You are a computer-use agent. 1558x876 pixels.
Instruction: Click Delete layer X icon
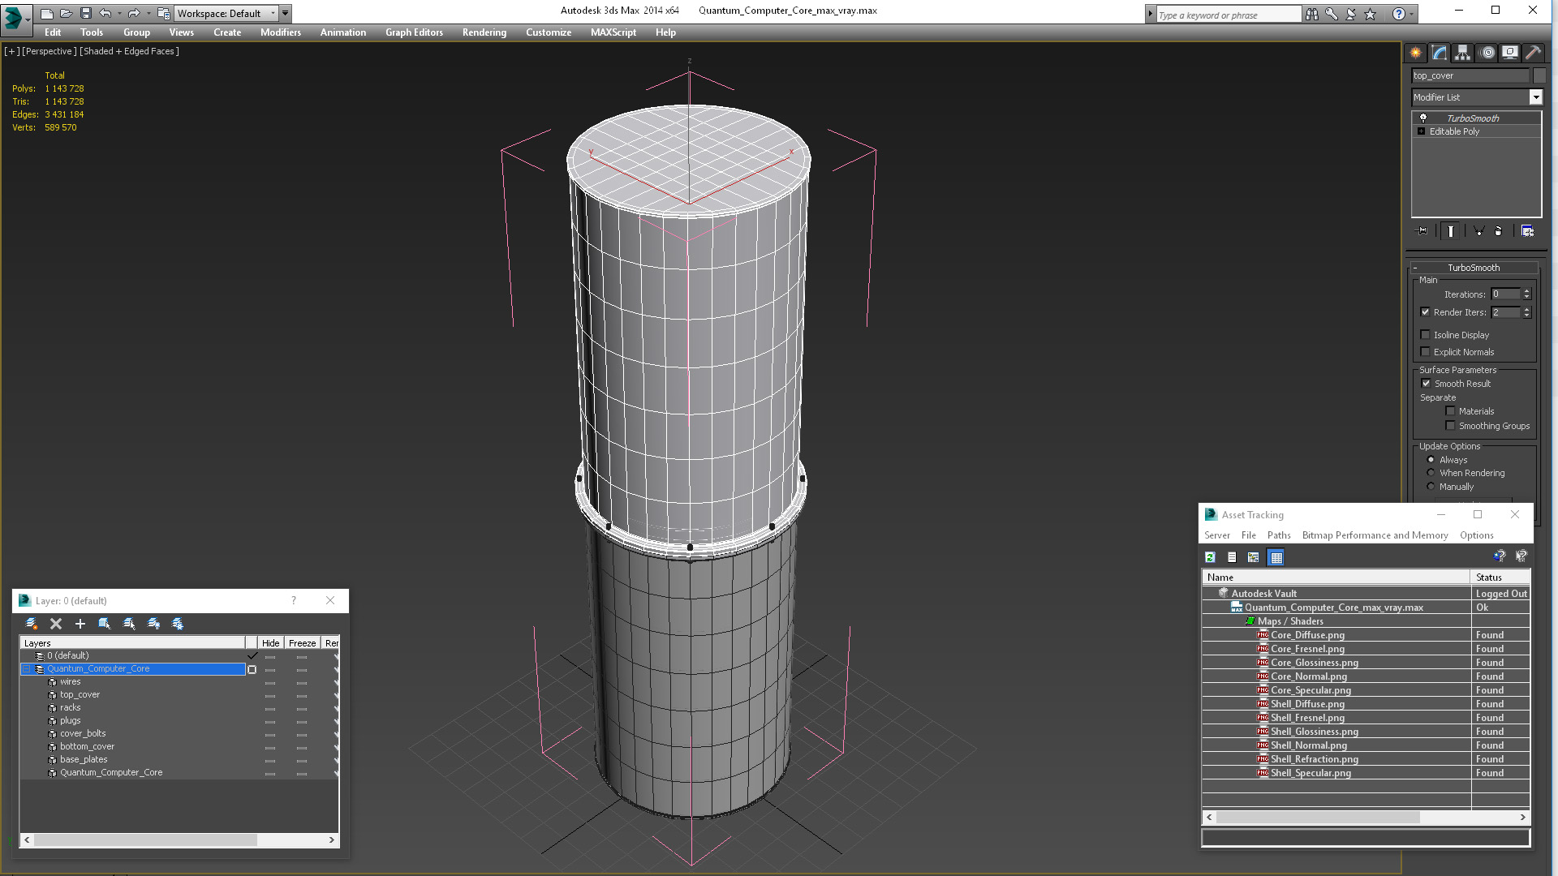point(55,624)
